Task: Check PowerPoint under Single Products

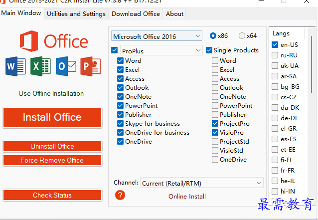Action: click(215, 105)
